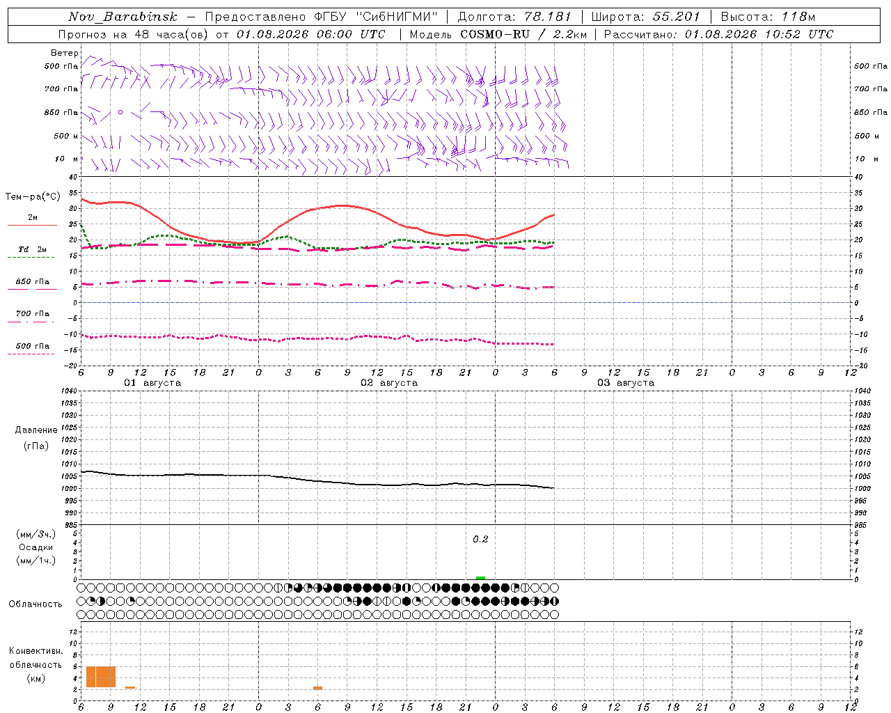Click the 700 гПа temperature legend entry
891x713 pixels.
[x=32, y=313]
